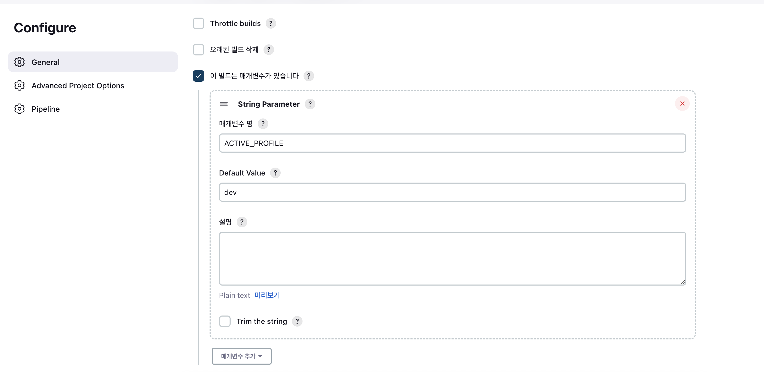Screen dimensions: 764x372
Task: Focus the ACTIVE_PROFILE name field
Action: pyautogui.click(x=452, y=143)
